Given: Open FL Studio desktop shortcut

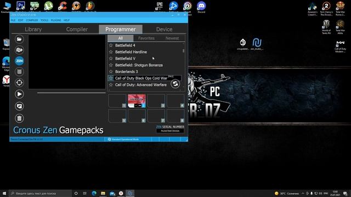Looking at the screenshot, I should (90, 7).
